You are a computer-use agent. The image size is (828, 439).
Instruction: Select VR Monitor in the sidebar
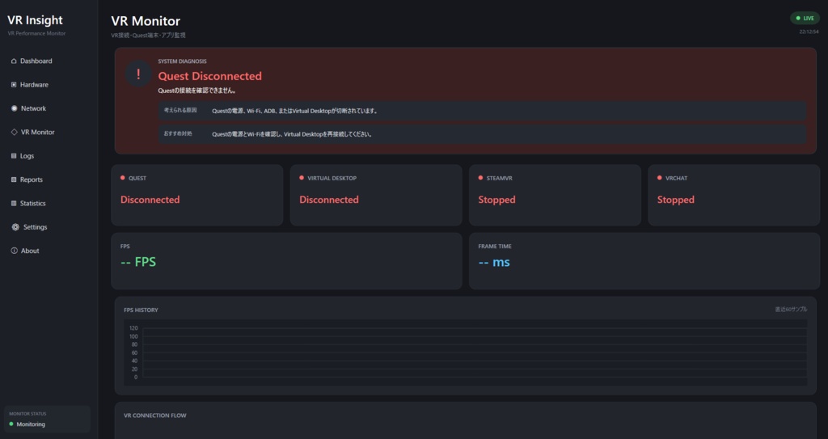pos(37,132)
